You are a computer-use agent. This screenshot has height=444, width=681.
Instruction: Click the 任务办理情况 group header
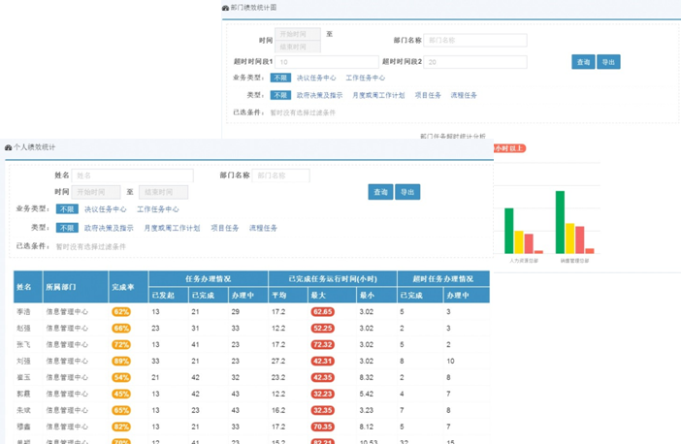[x=209, y=279]
